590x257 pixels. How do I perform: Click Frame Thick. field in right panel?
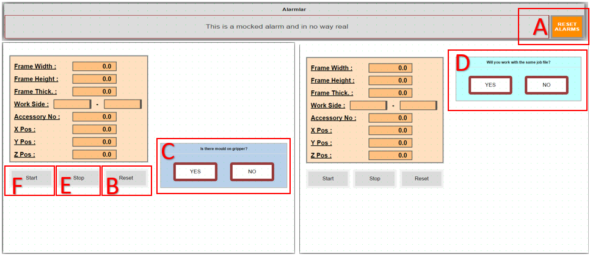[390, 93]
